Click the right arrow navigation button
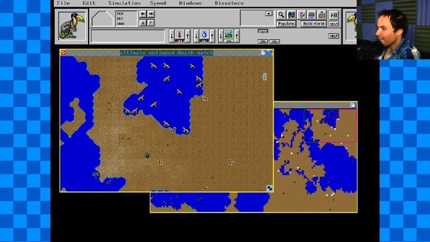The height and width of the screenshot is (242, 430). point(151,14)
